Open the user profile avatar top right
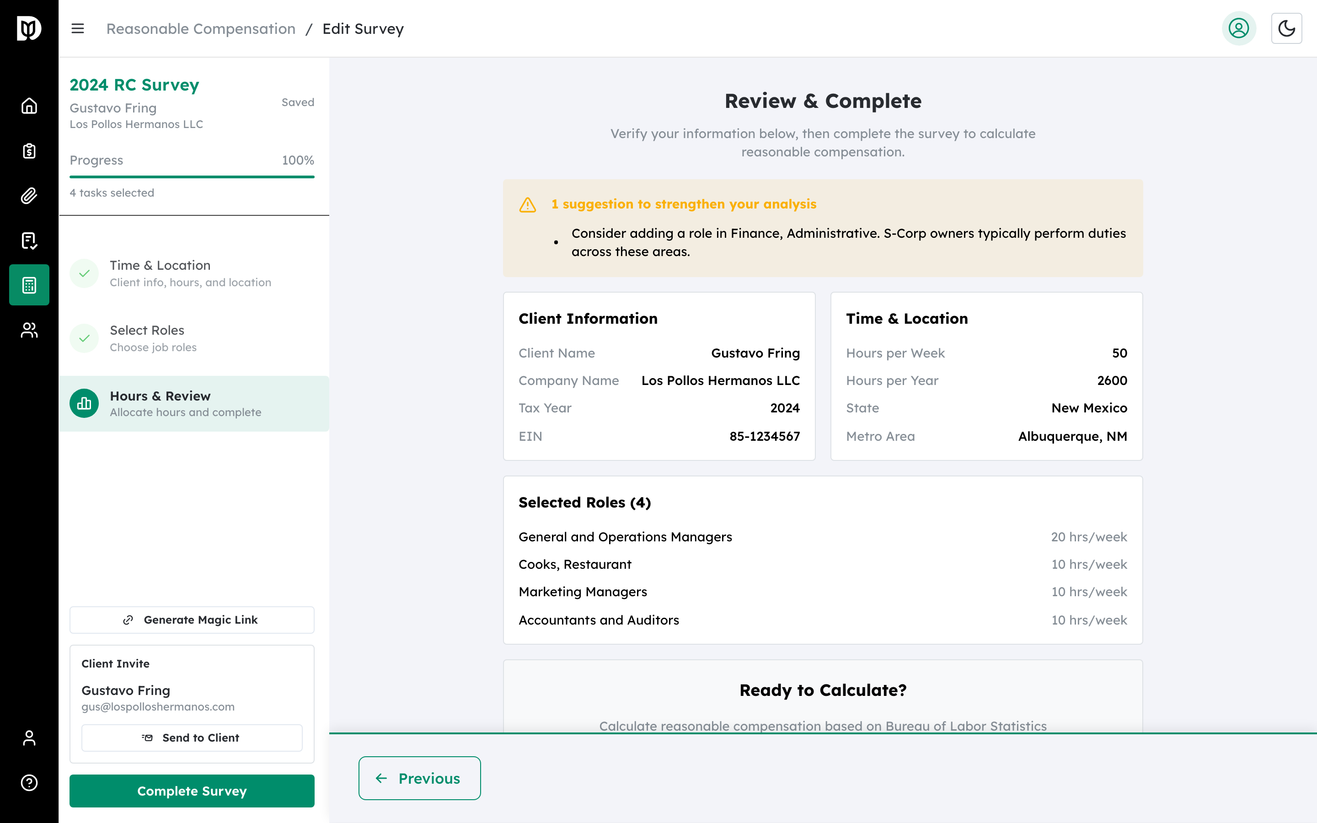 (x=1239, y=28)
